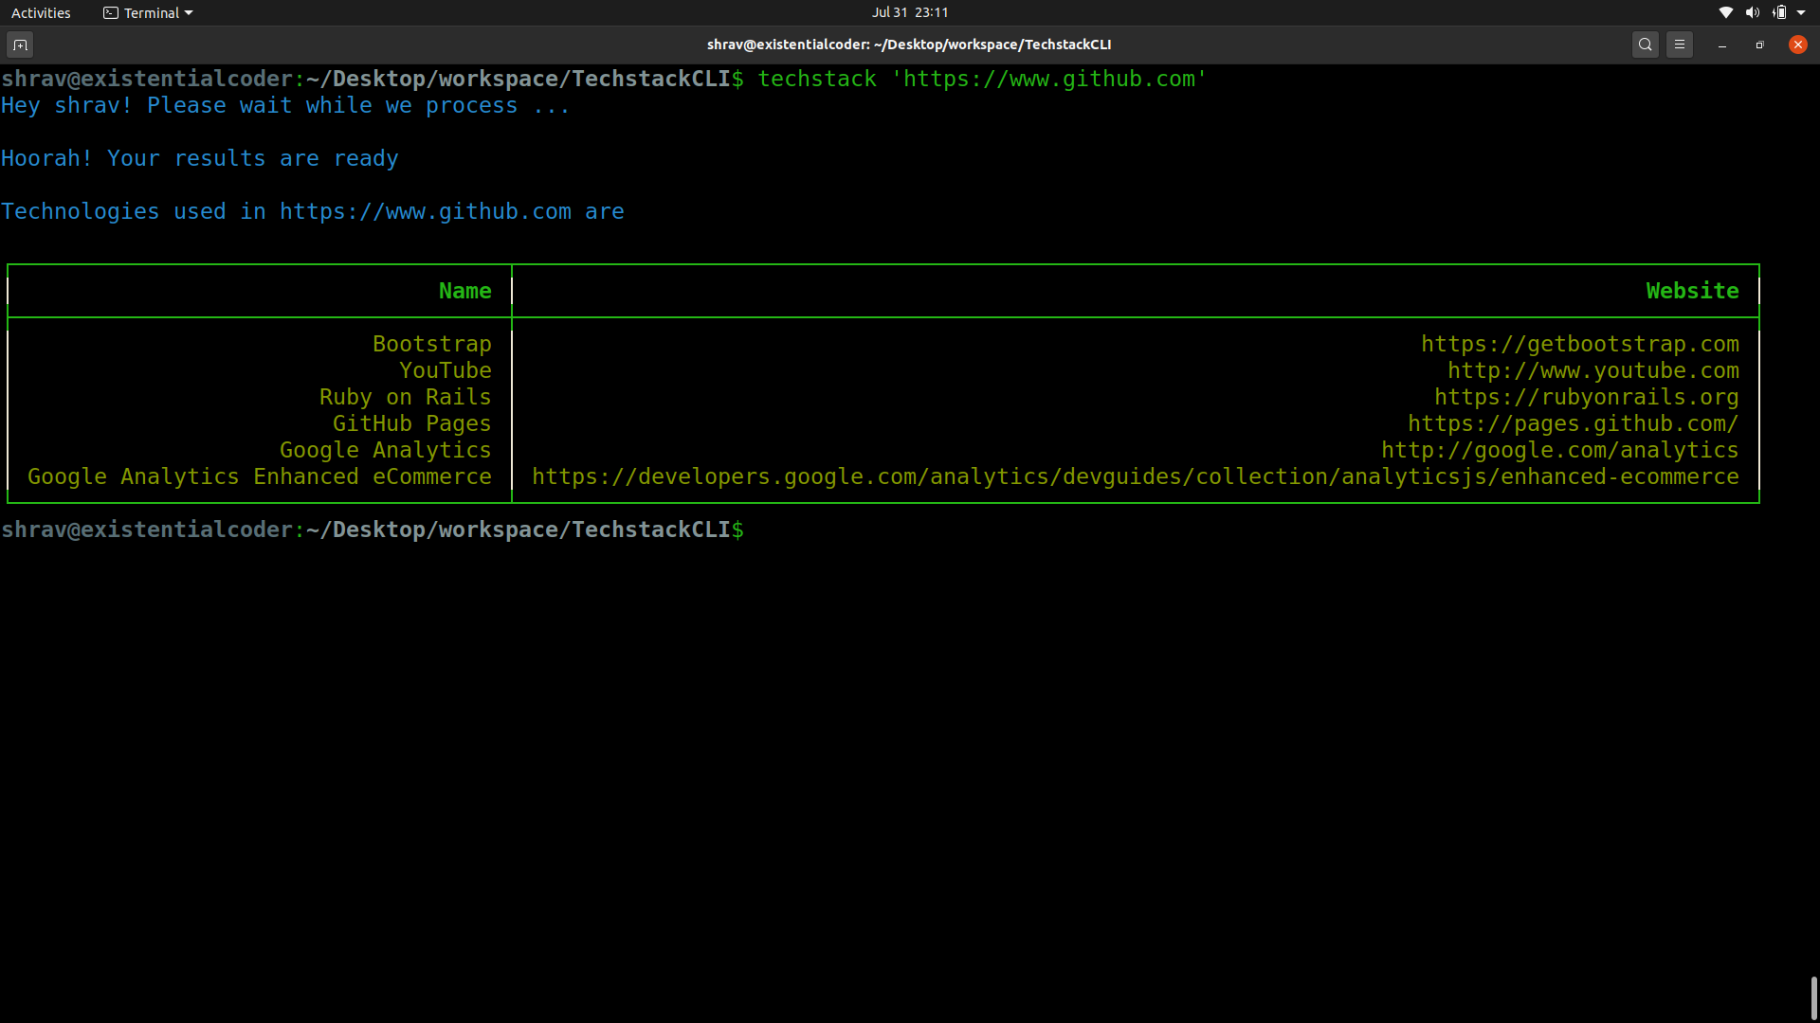Click the Website column header
1820x1023 pixels.
tap(1692, 291)
